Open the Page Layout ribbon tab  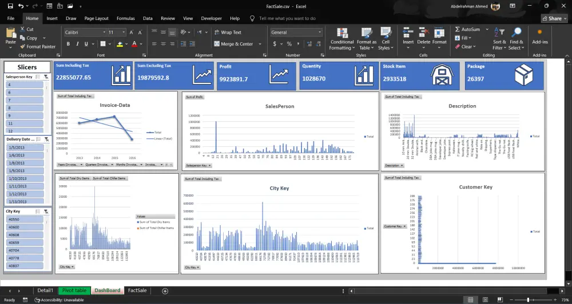(x=97, y=18)
